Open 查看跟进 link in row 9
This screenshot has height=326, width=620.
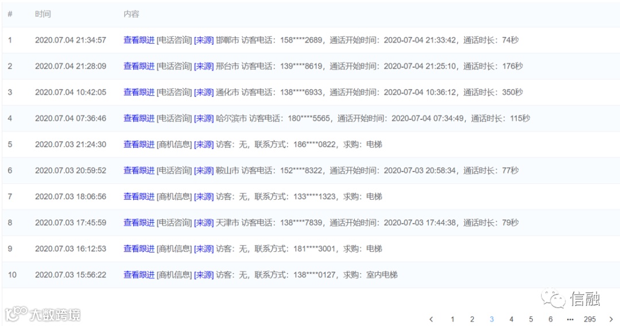[139, 249]
